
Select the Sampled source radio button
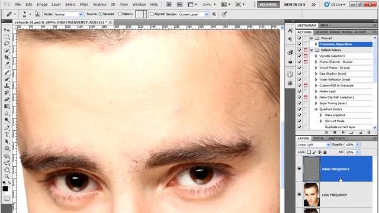click(x=101, y=14)
